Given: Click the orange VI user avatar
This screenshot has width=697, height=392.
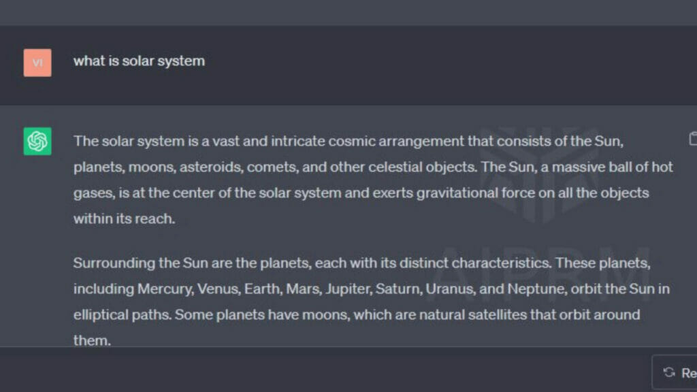Looking at the screenshot, I should click(37, 63).
